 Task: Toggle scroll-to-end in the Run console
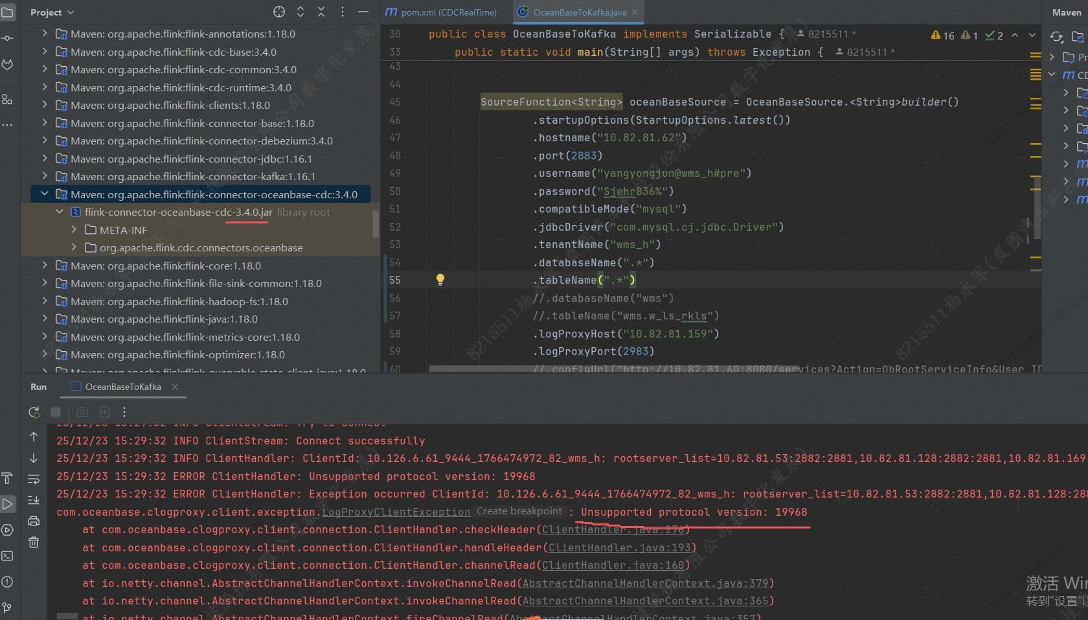tap(34, 499)
